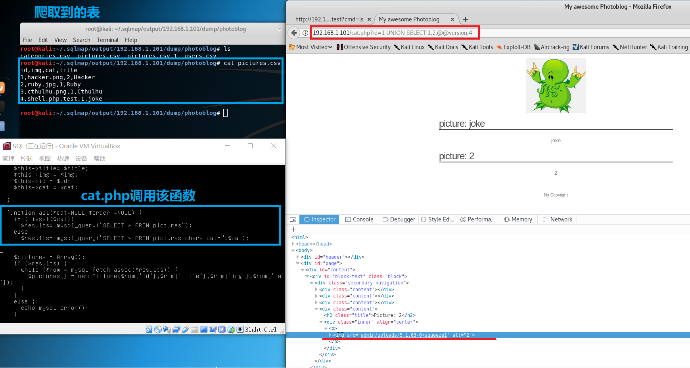690x368 pixels.
Task: Open the Kali Forums bookmark
Action: pyautogui.click(x=591, y=47)
